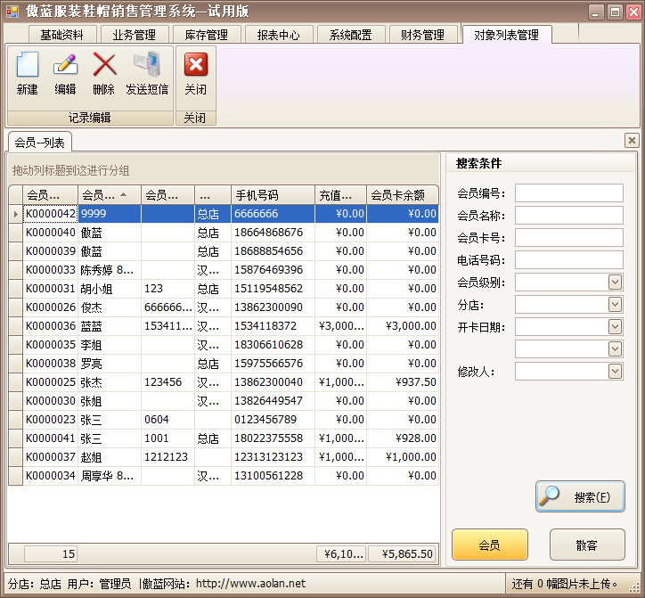Click the 会员编号 input field
This screenshot has height=598, width=645.
pyautogui.click(x=568, y=193)
